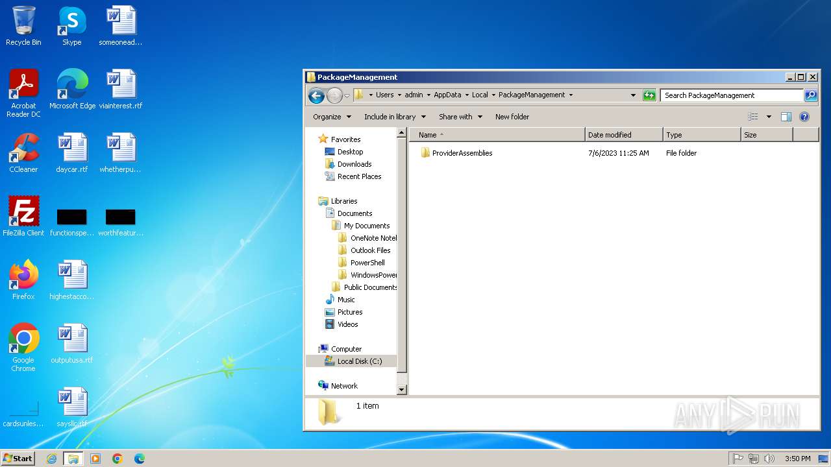Screen dimensions: 831x467
Task: Select the someonead... rtf document
Action: point(121,26)
